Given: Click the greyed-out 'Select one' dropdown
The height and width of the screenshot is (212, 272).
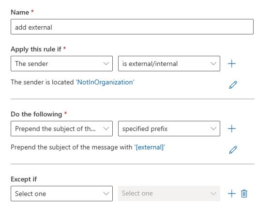Looking at the screenshot, I should click(169, 194).
